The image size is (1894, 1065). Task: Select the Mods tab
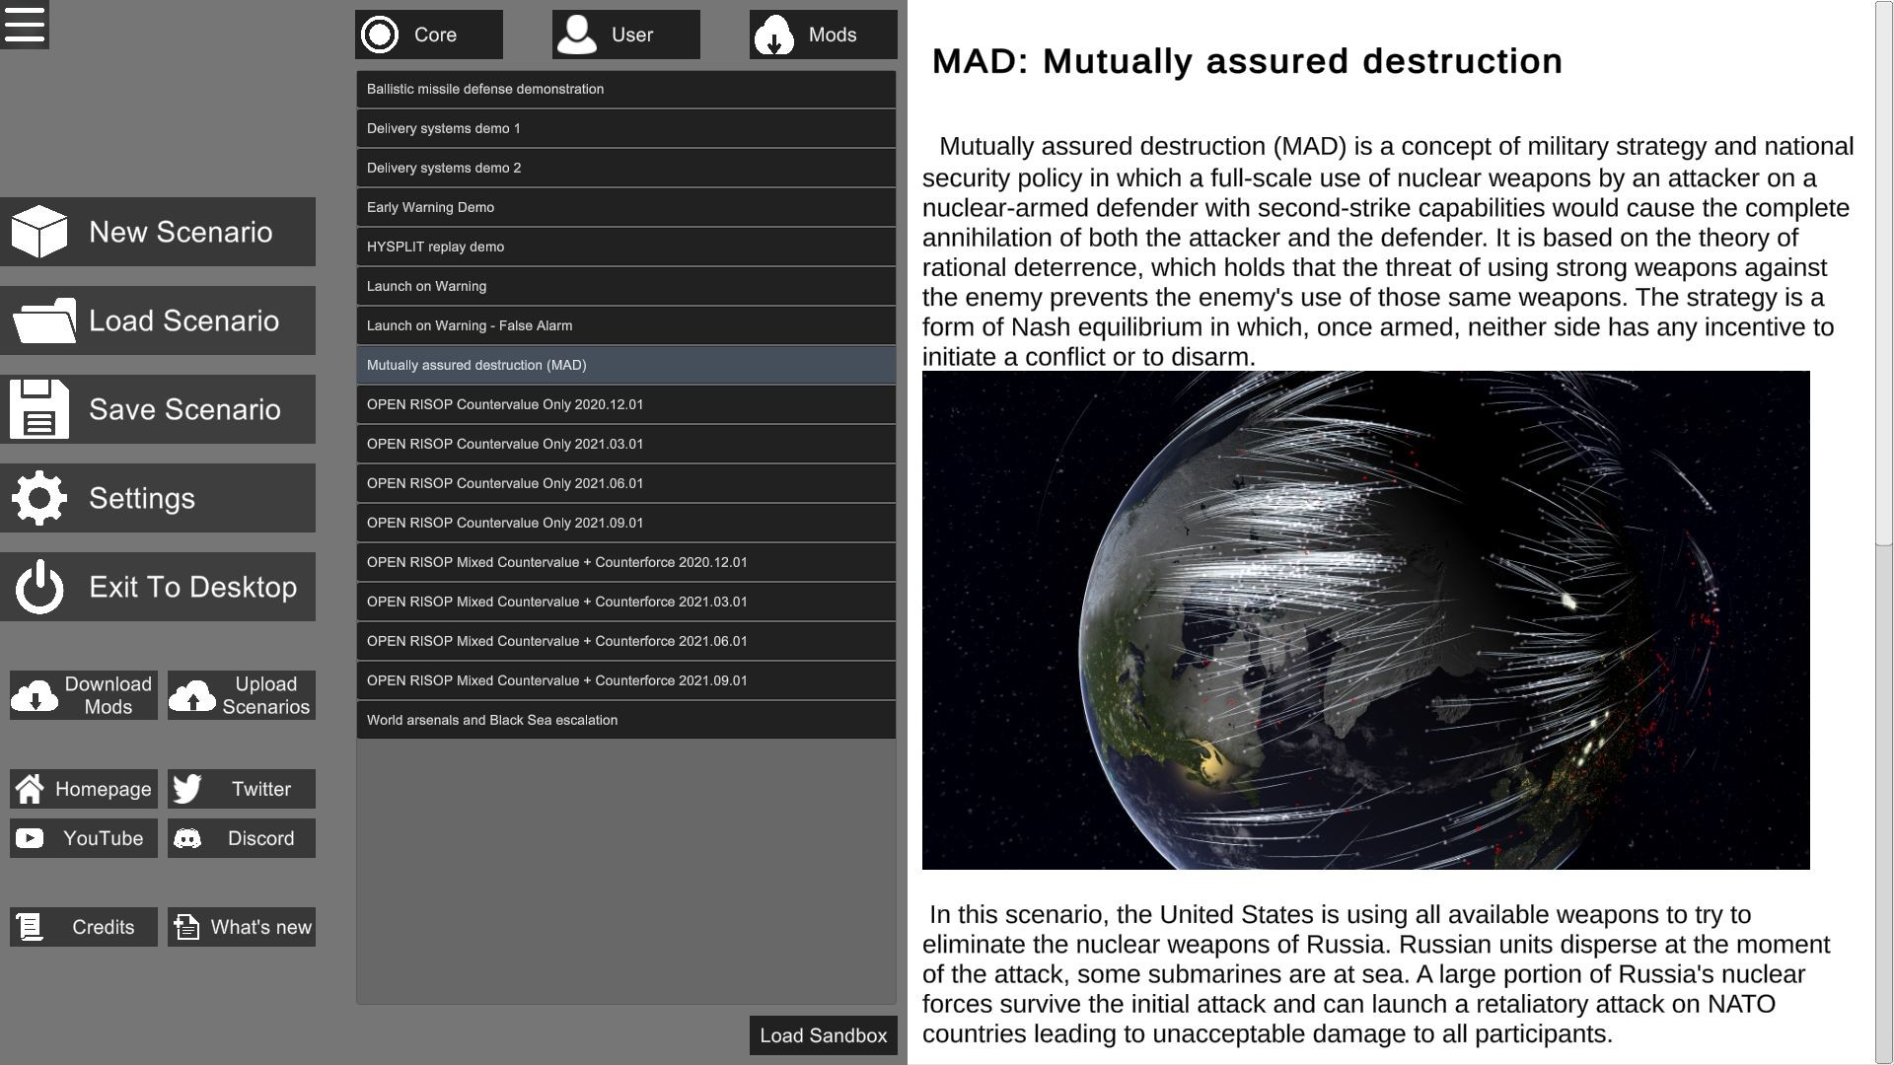[822, 34]
